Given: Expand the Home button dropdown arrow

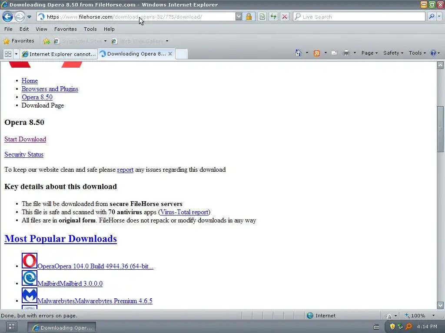Looking at the screenshot, I should 307,53.
